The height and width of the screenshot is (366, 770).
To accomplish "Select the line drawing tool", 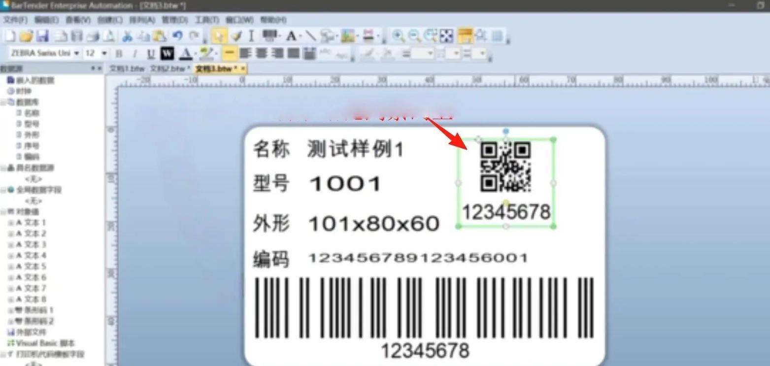I will pos(311,36).
